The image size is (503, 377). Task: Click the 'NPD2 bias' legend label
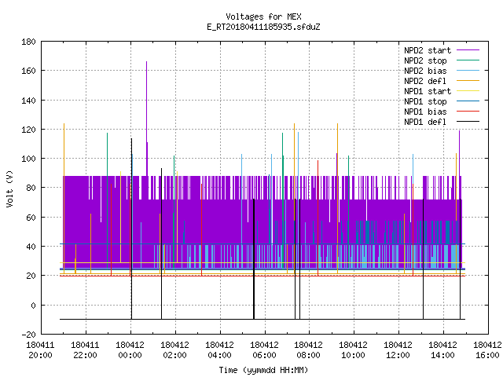pos(425,71)
